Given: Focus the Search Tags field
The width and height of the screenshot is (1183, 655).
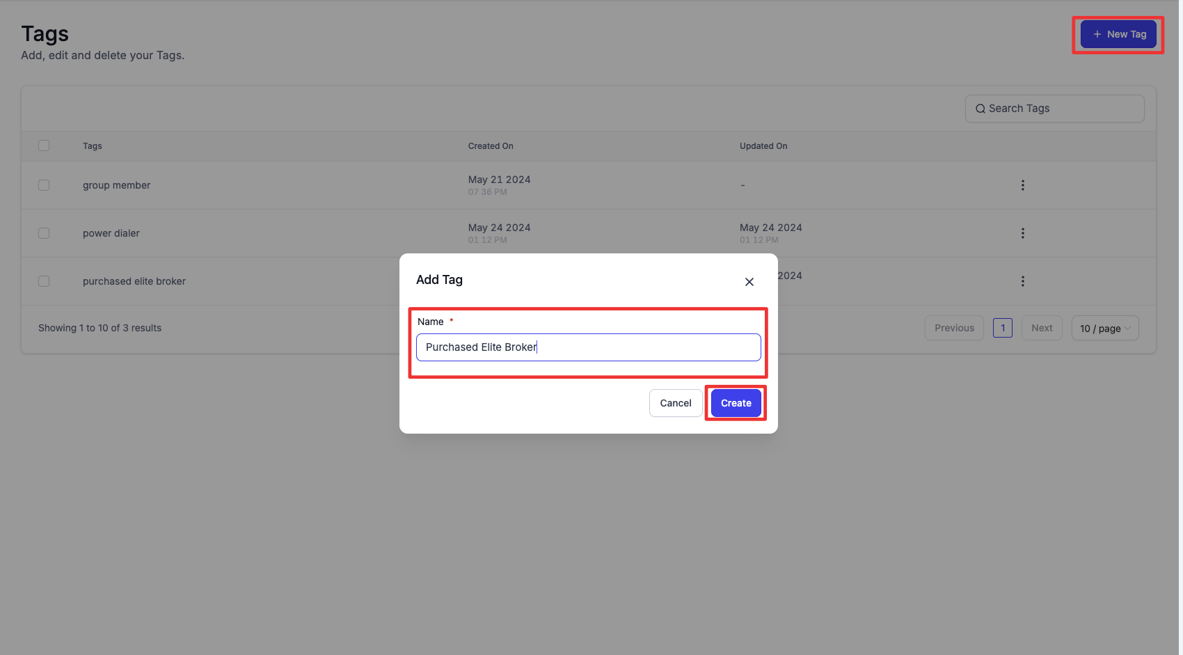Looking at the screenshot, I should (x=1061, y=109).
